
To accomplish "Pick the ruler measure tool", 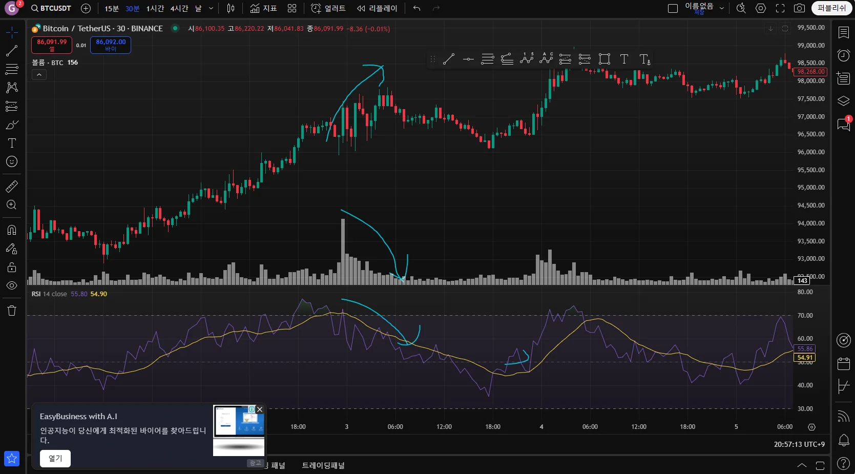I will (x=11, y=186).
